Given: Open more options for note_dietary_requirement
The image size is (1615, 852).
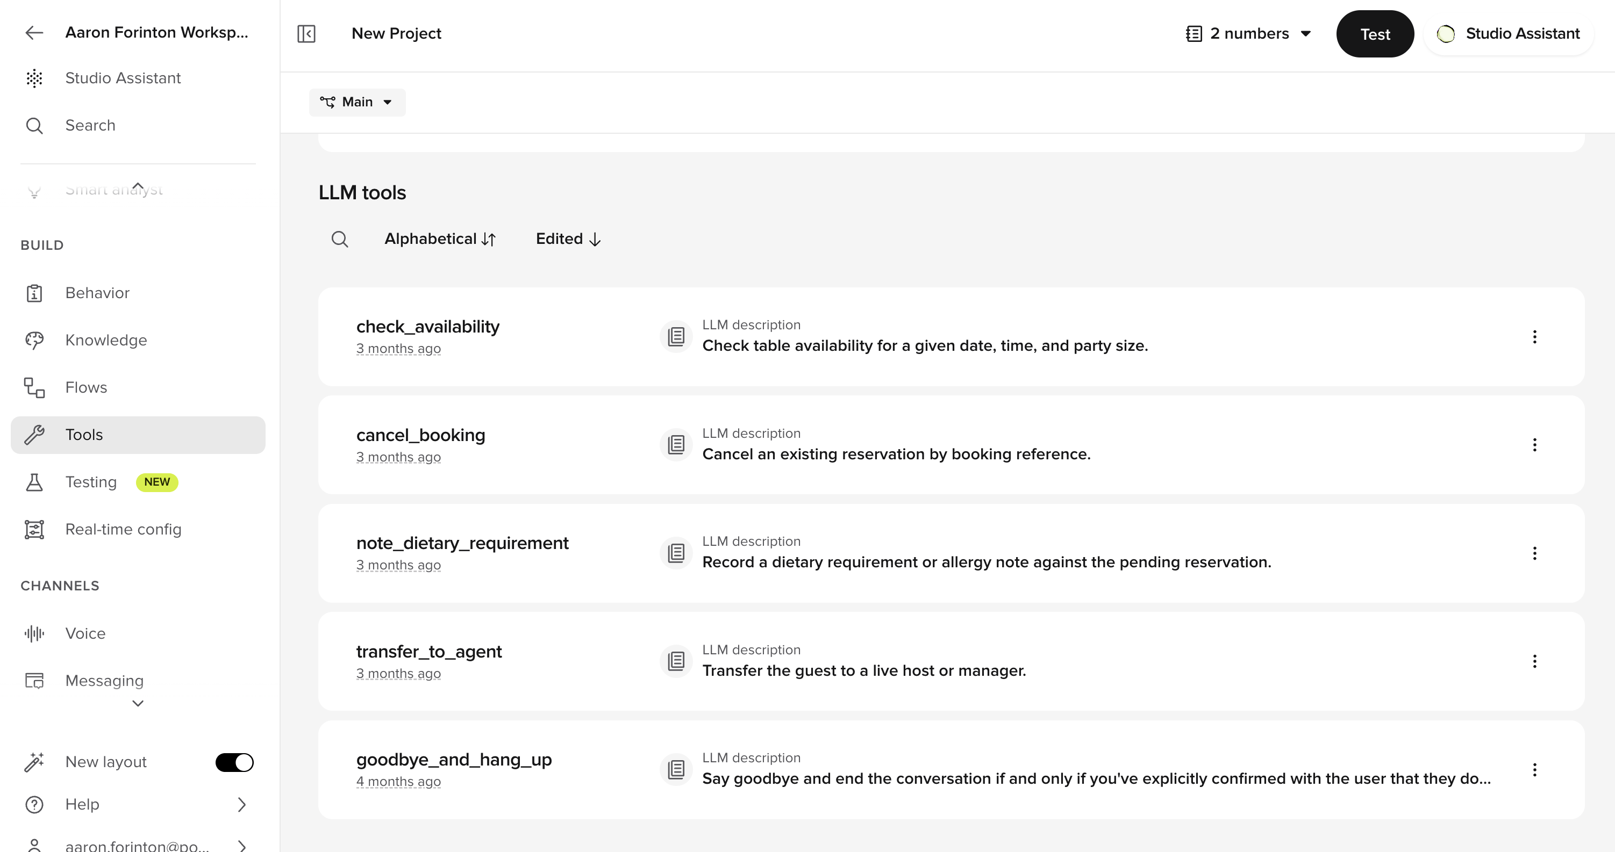Looking at the screenshot, I should [x=1535, y=553].
